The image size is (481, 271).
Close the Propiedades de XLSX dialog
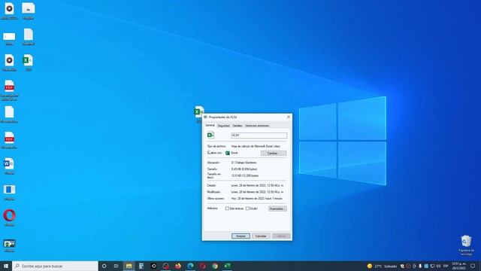tap(289, 117)
